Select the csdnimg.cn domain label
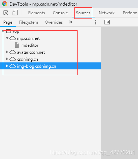Image resolution: width=138 pixels, height=159 pixels. coord(28,59)
